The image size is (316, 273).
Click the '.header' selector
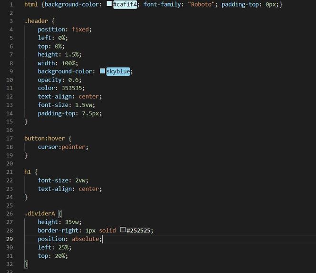[x=36, y=21]
